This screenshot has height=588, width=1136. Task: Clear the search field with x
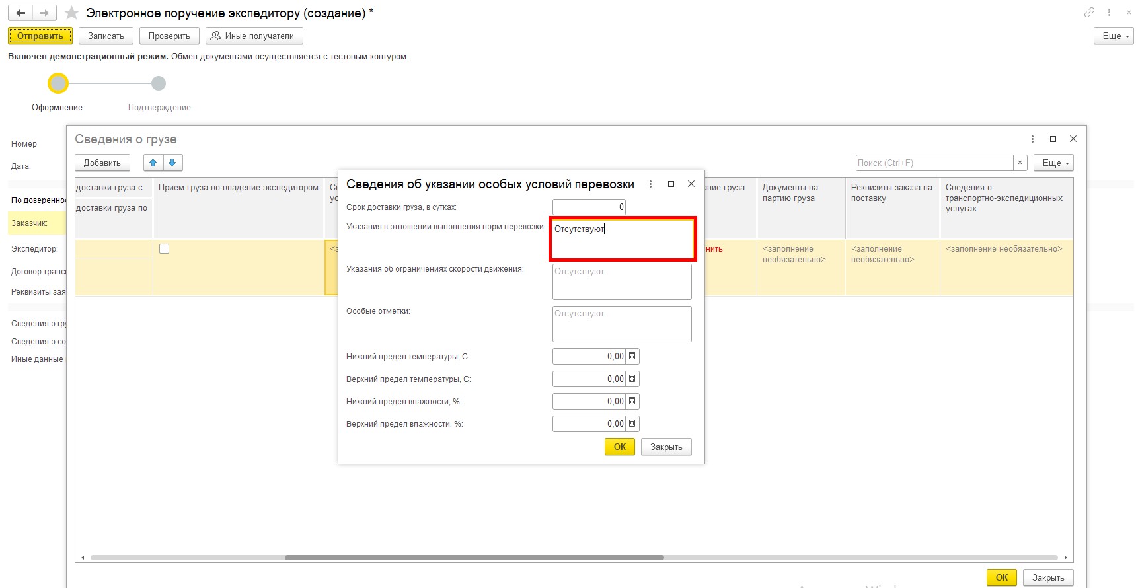[x=1020, y=163]
